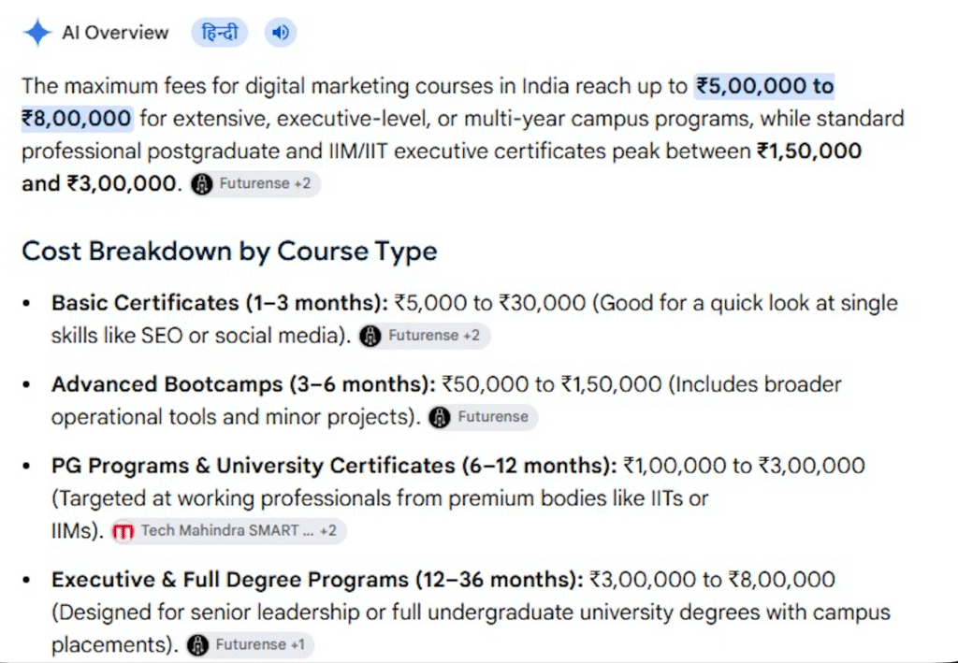Click the Futurense logo icon in the Basic Certificates citation

point(370,336)
